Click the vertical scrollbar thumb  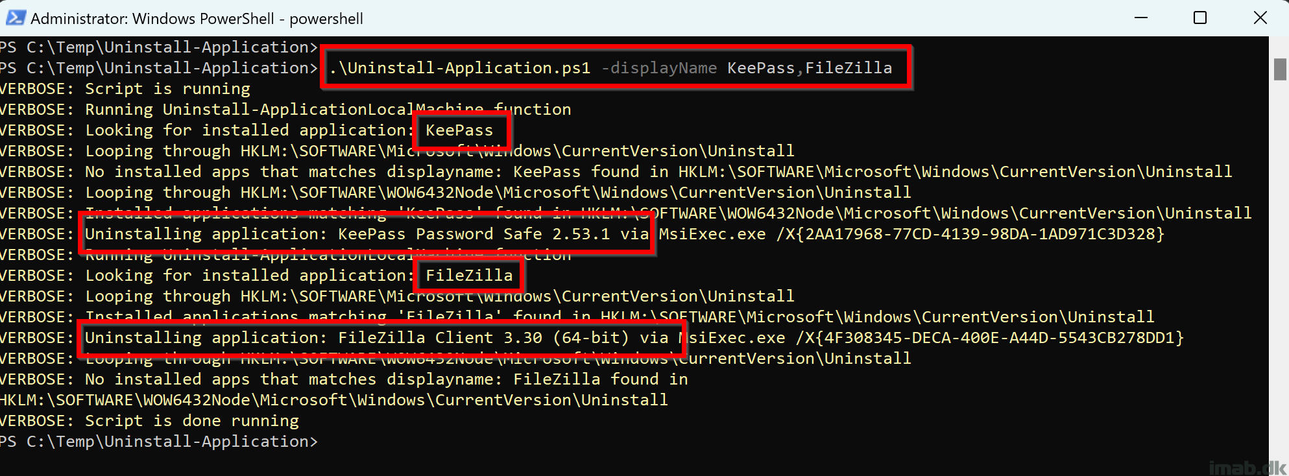(x=1279, y=69)
